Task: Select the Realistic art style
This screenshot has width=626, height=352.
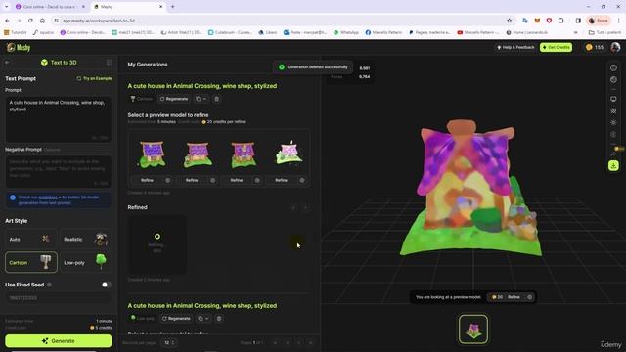Action: 85,239
